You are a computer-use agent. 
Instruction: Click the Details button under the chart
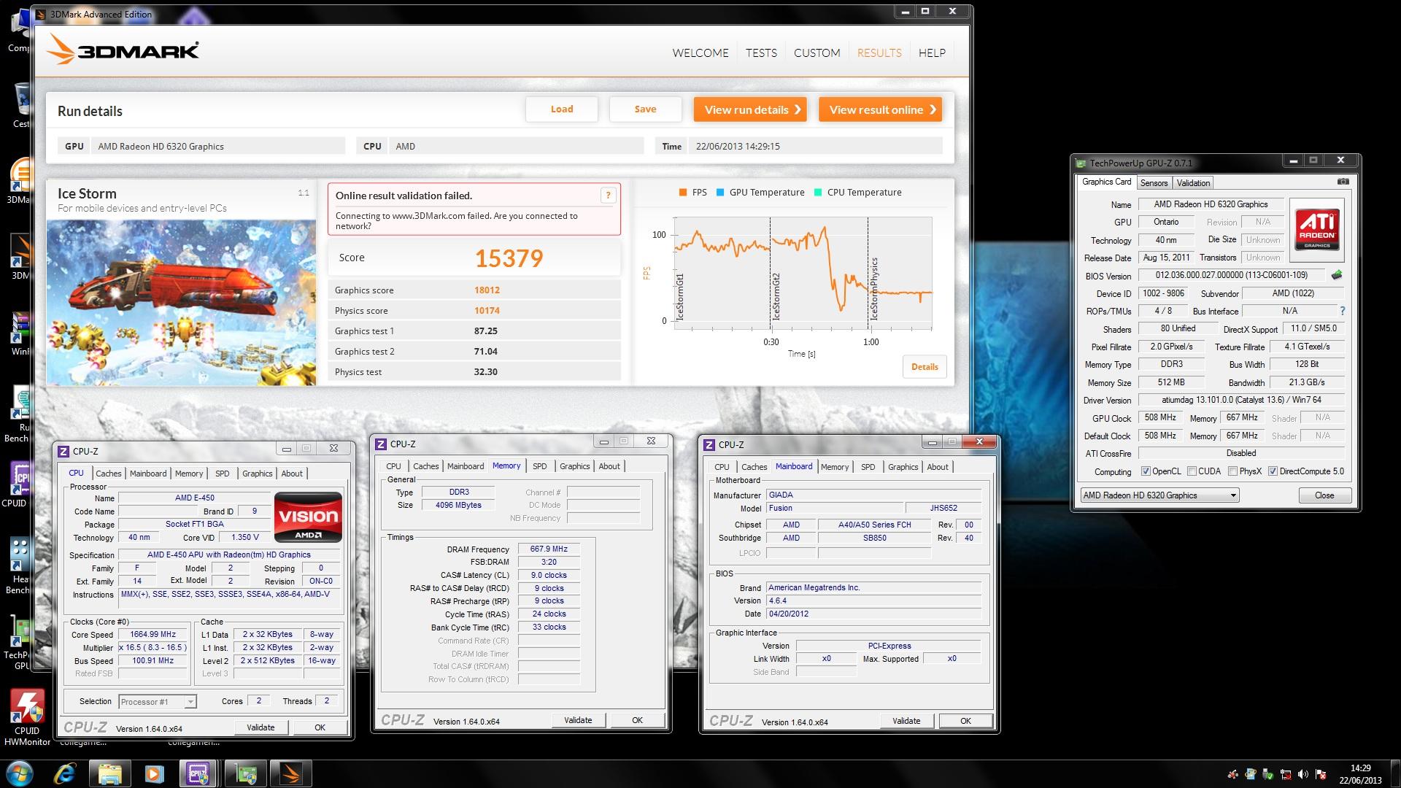click(925, 367)
